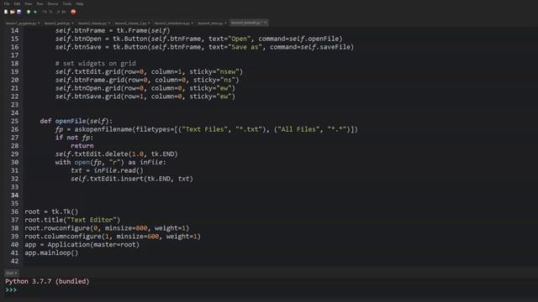This screenshot has height=302, width=538.
Task: Click the self.txtEdit.grid line with sticky="nsew"
Action: [x=149, y=72]
